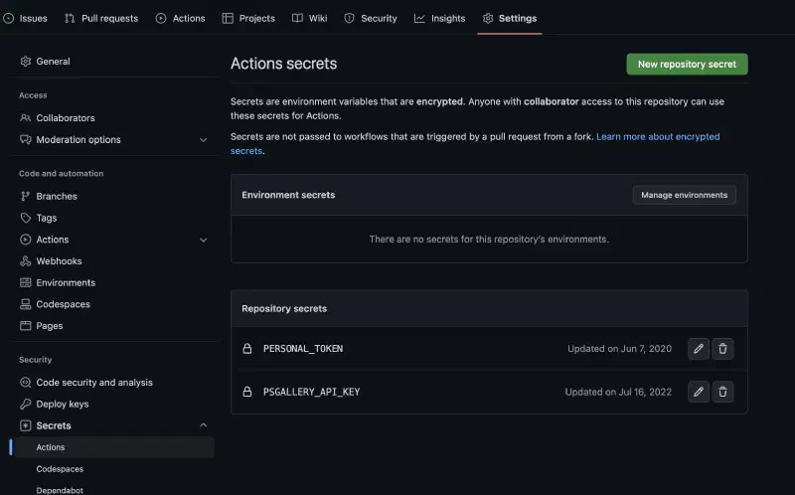Image resolution: width=795 pixels, height=495 pixels.
Task: Delete PERSONAL_TOKEN using the trash icon
Action: (722, 349)
